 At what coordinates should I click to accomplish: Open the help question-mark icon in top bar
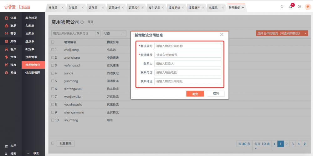[299, 7]
